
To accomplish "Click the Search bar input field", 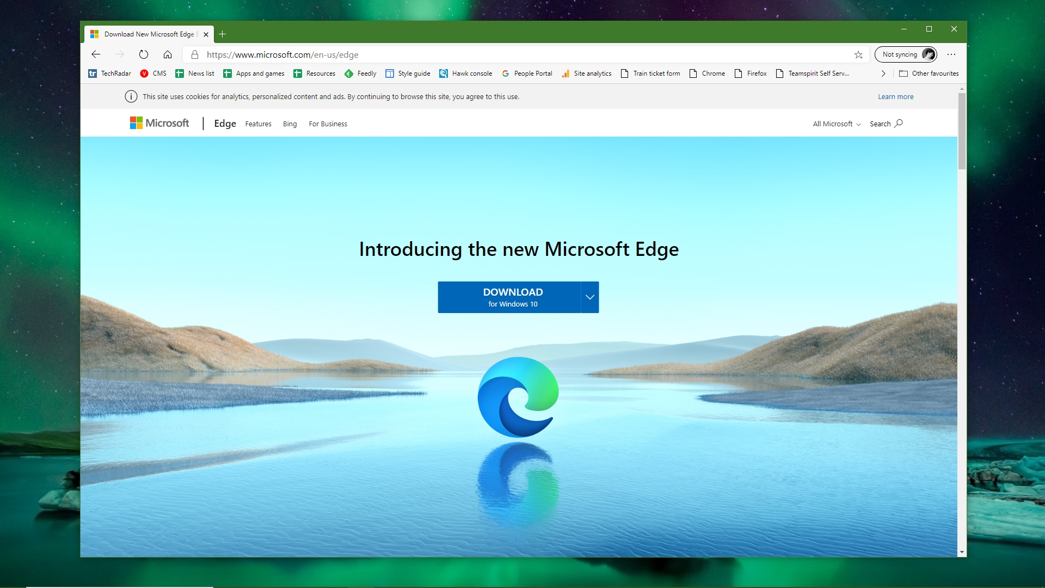I will click(886, 124).
